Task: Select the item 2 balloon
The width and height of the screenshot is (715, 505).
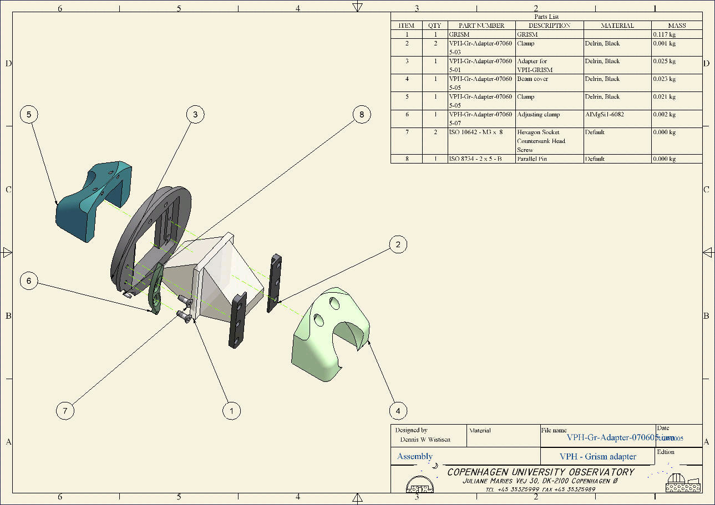Action: tap(398, 244)
